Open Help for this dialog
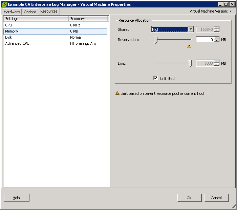 pyautogui.click(x=17, y=198)
